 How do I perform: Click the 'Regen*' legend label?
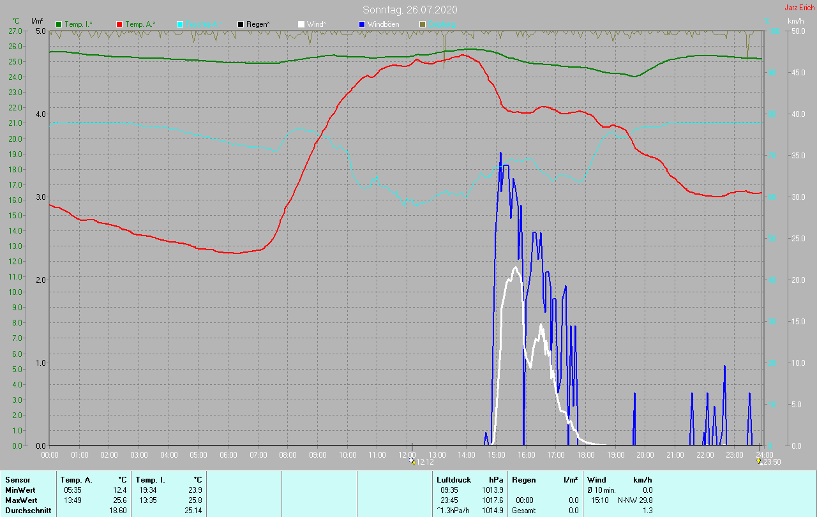(259, 24)
